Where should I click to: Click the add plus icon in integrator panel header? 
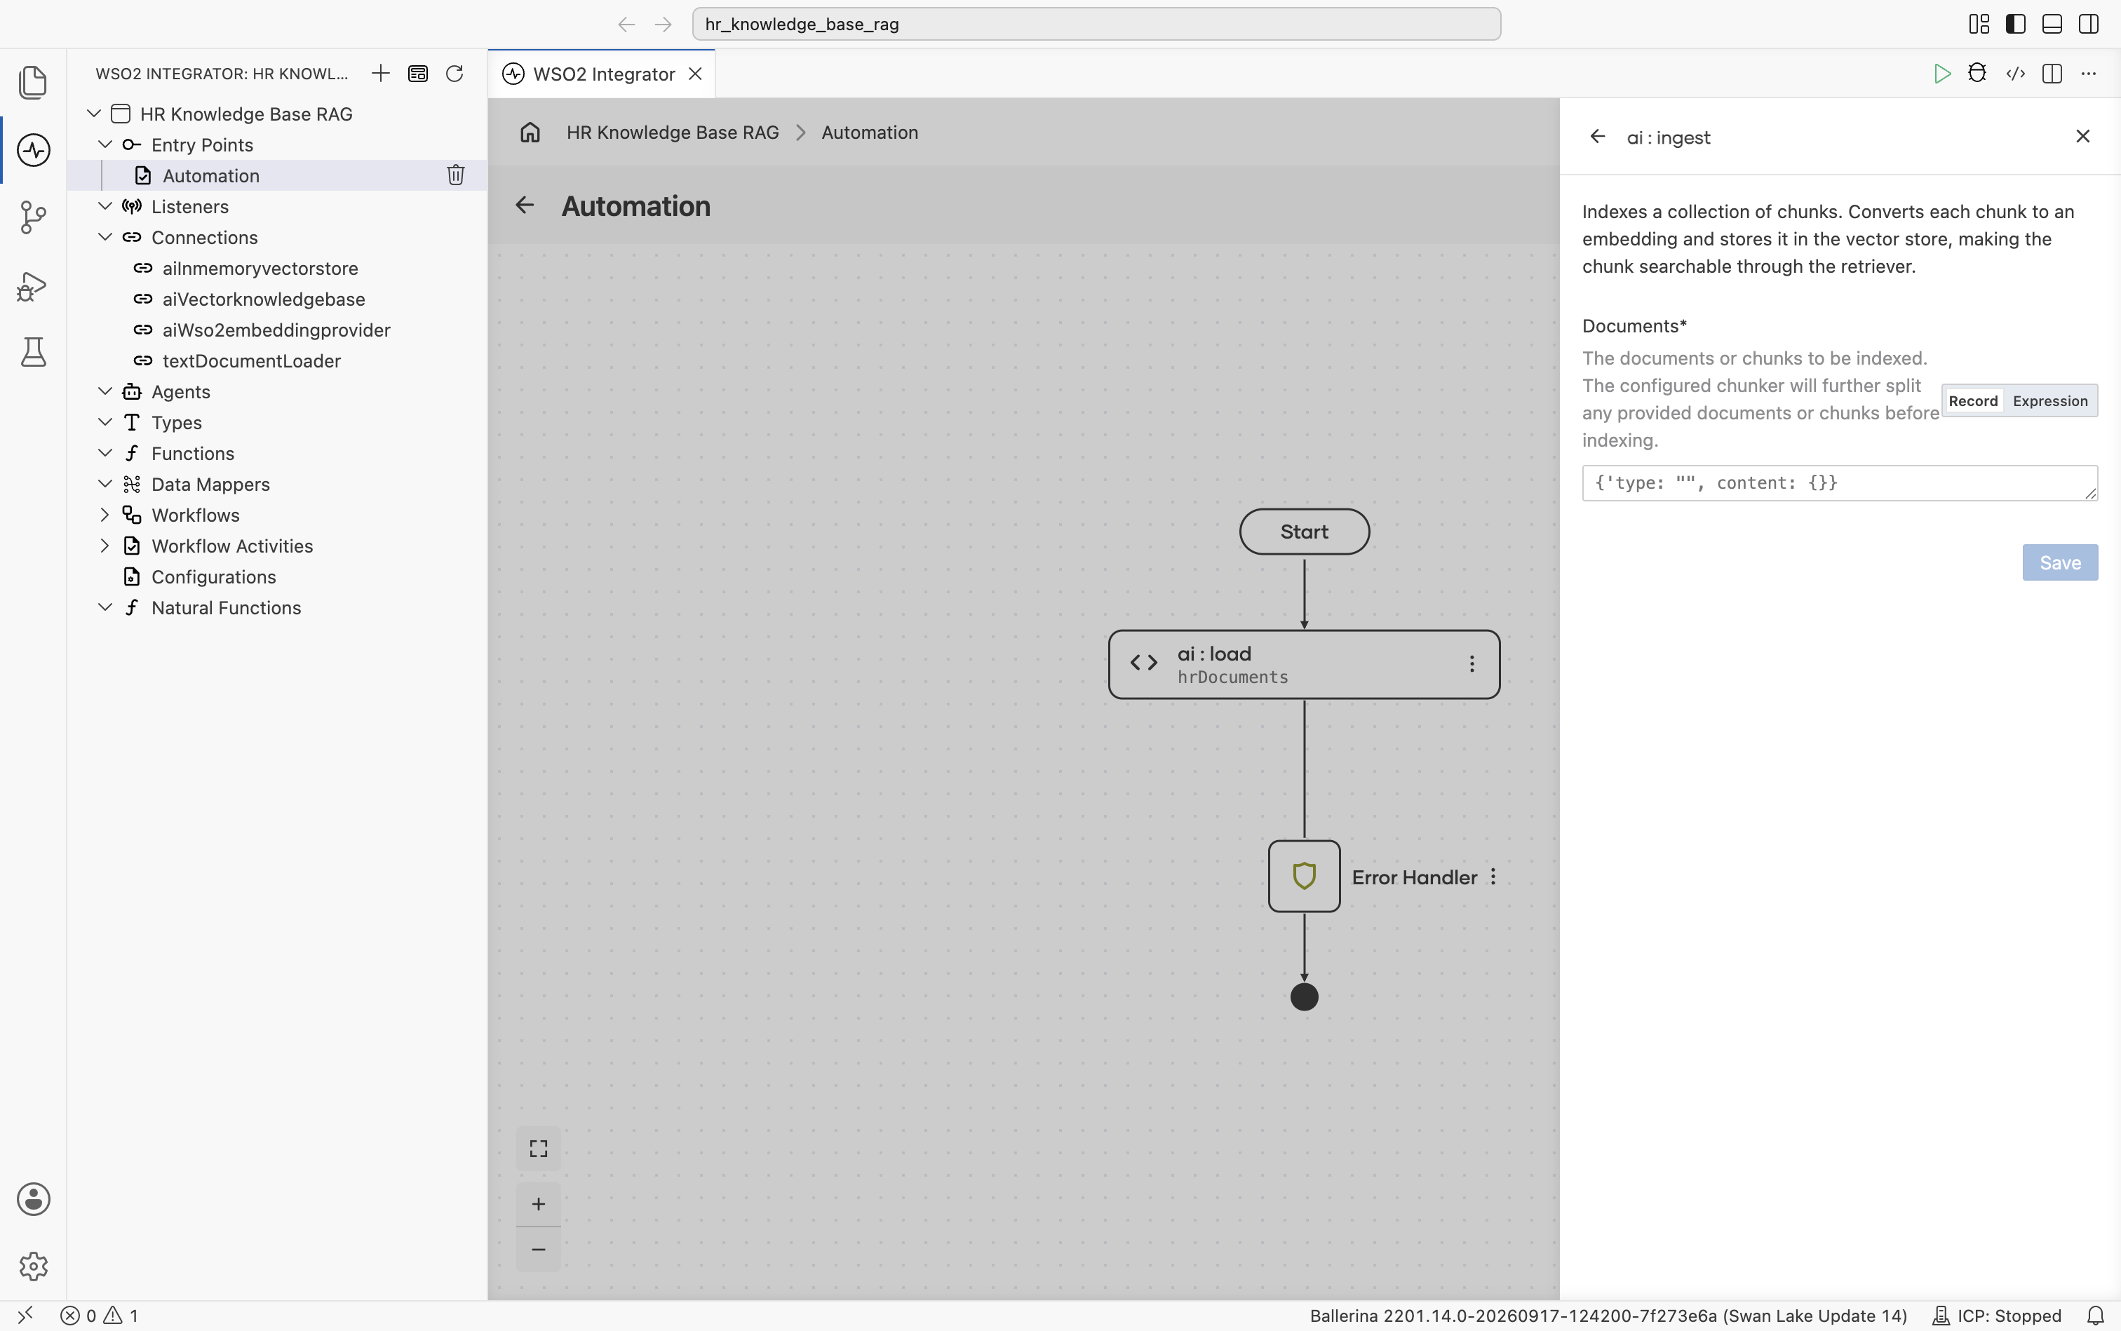click(380, 73)
